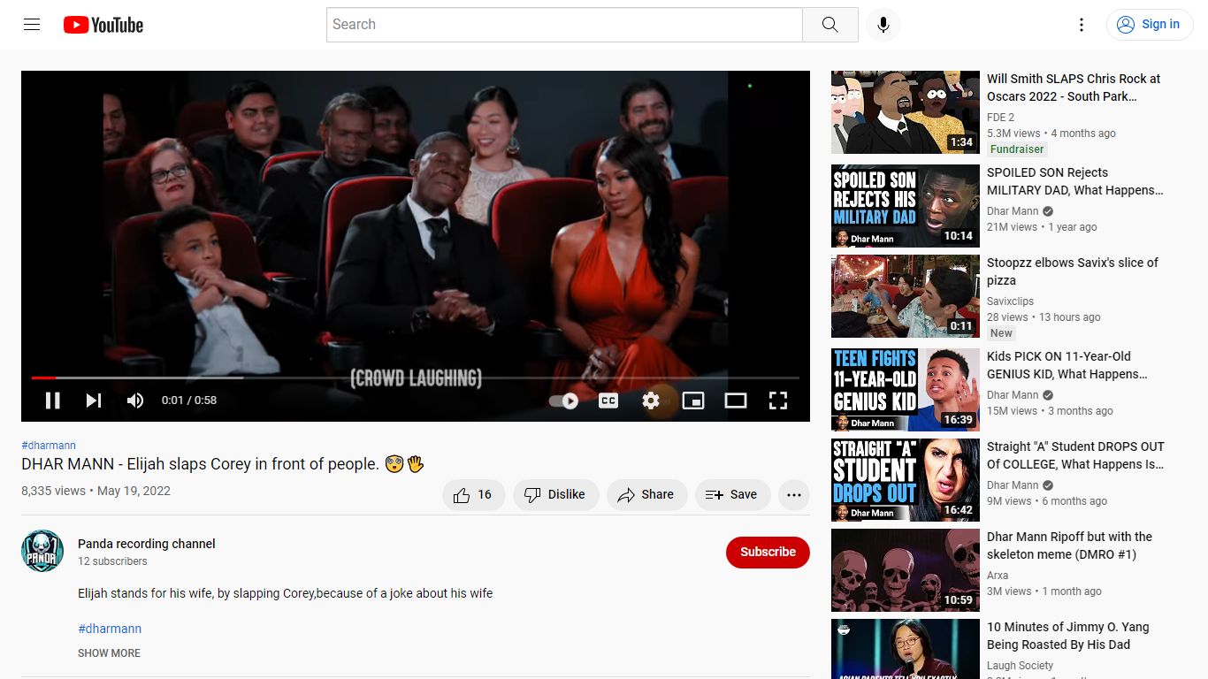Mute the video volume

point(134,401)
